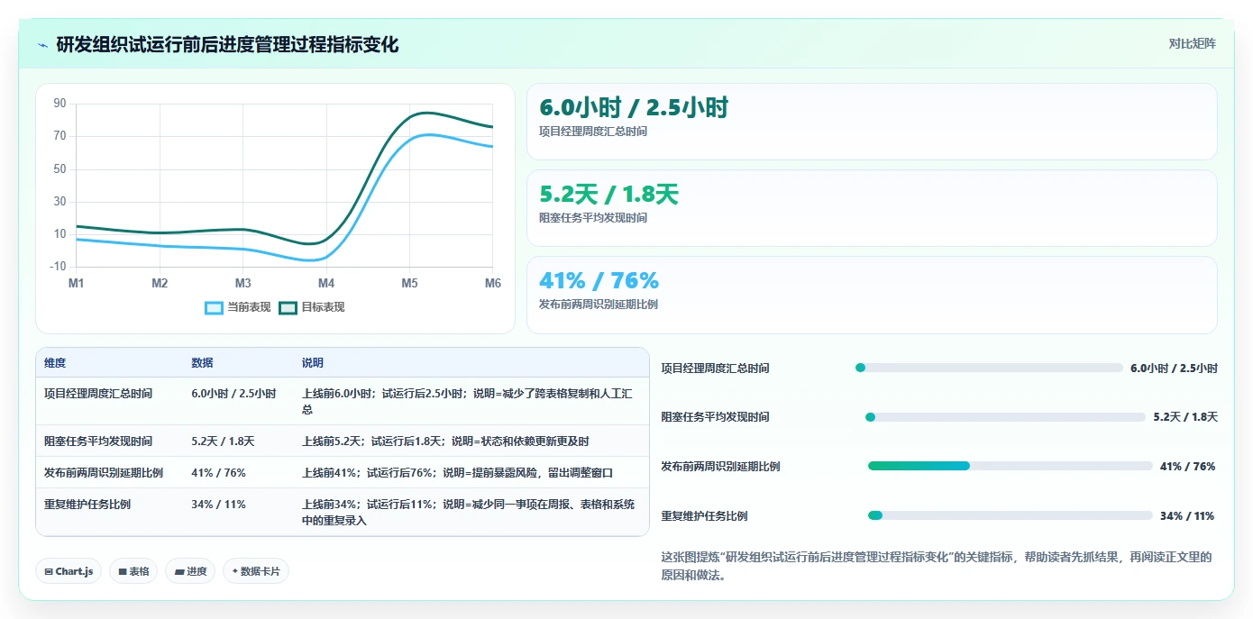Click the lightning icon beside the dashboard title

click(x=42, y=45)
